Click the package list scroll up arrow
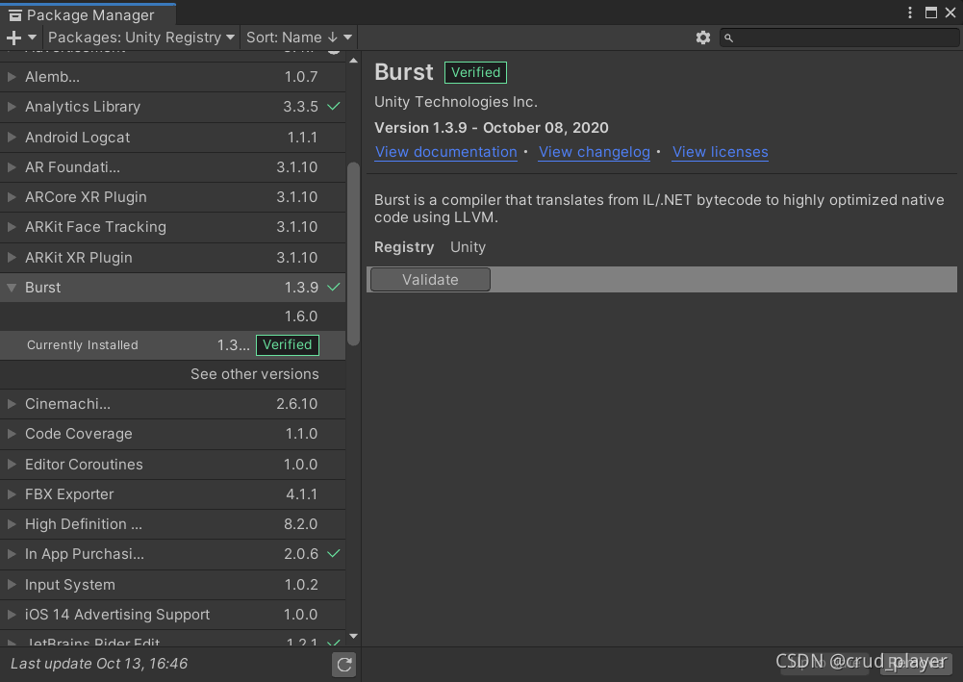The height and width of the screenshot is (682, 963). click(x=353, y=61)
